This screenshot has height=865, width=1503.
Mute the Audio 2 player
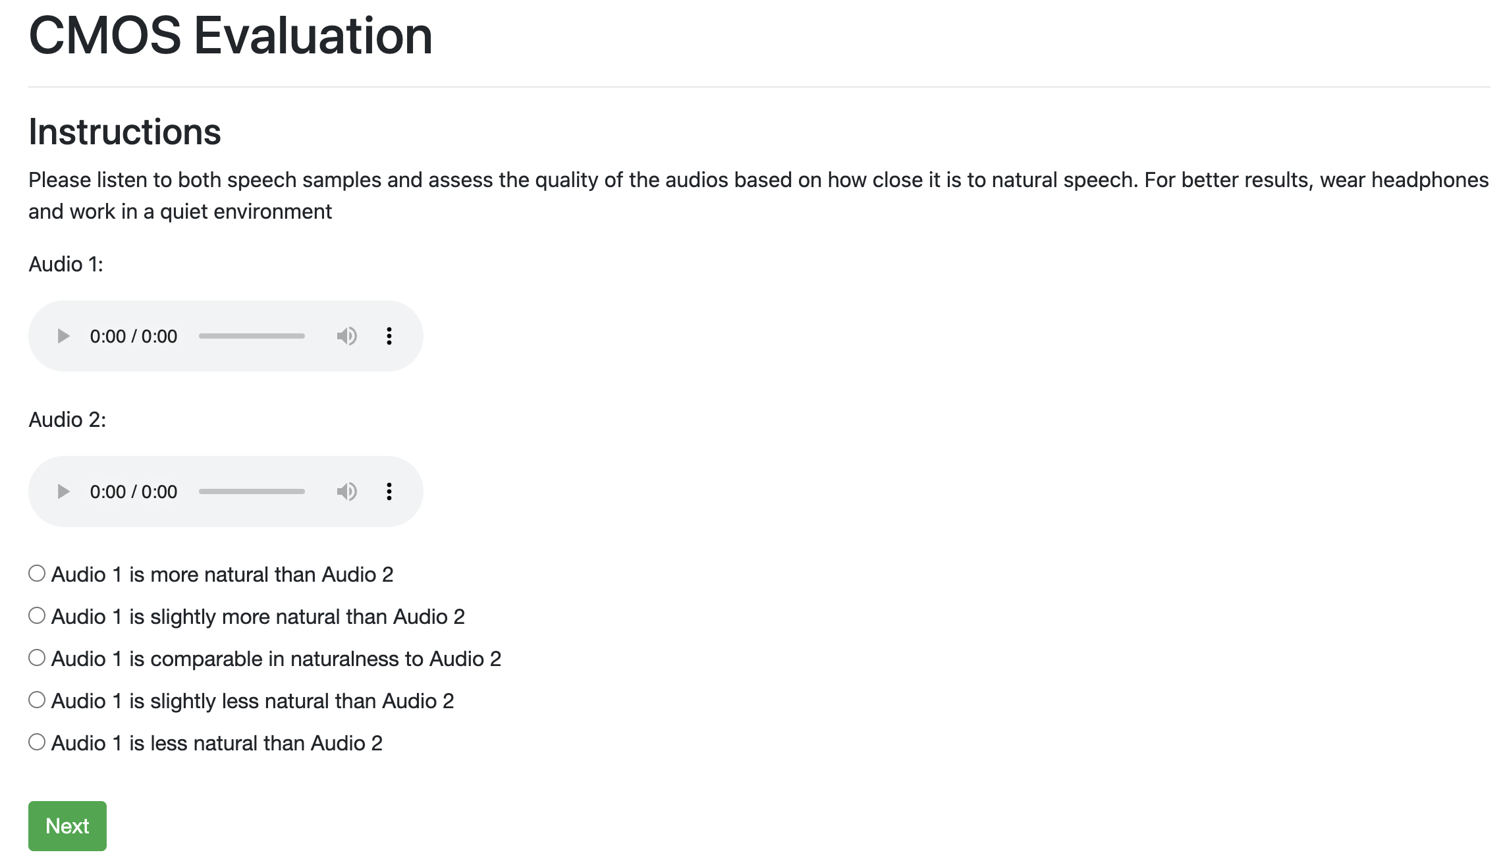tap(346, 491)
